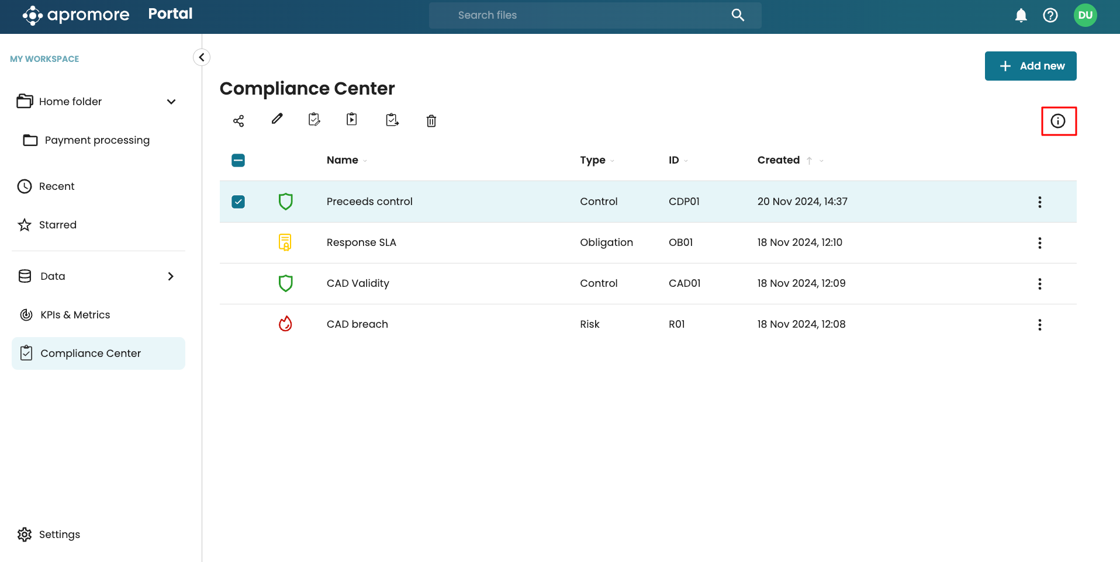Open the notifications bell
Image resolution: width=1120 pixels, height=562 pixels.
click(x=1021, y=16)
